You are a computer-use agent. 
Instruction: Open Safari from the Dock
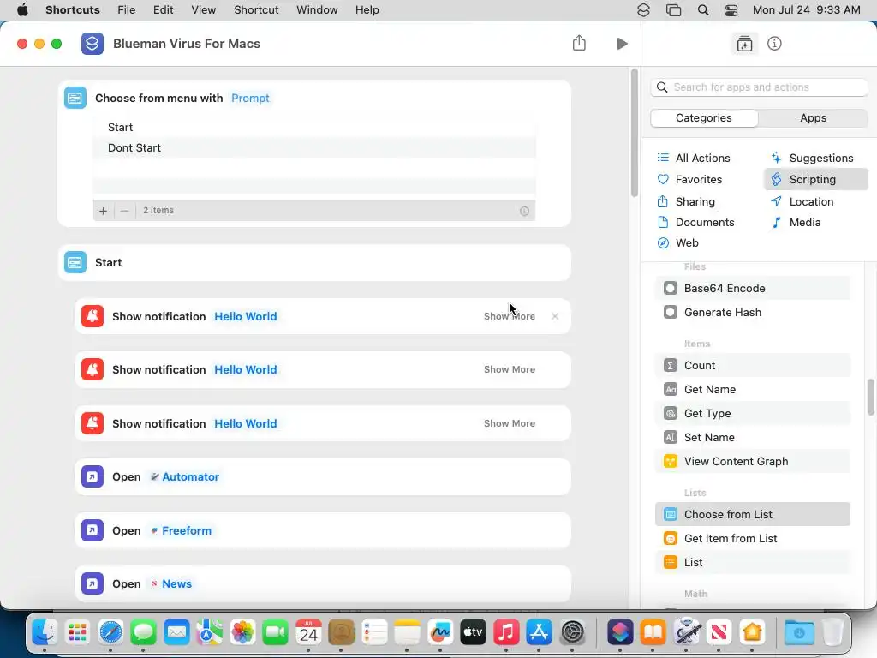pyautogui.click(x=110, y=632)
